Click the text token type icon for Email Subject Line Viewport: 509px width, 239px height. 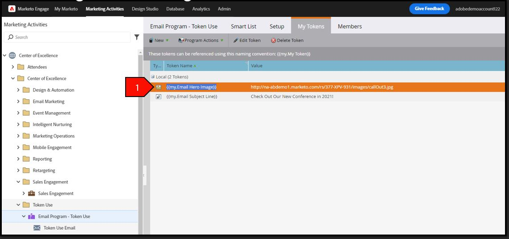[159, 97]
